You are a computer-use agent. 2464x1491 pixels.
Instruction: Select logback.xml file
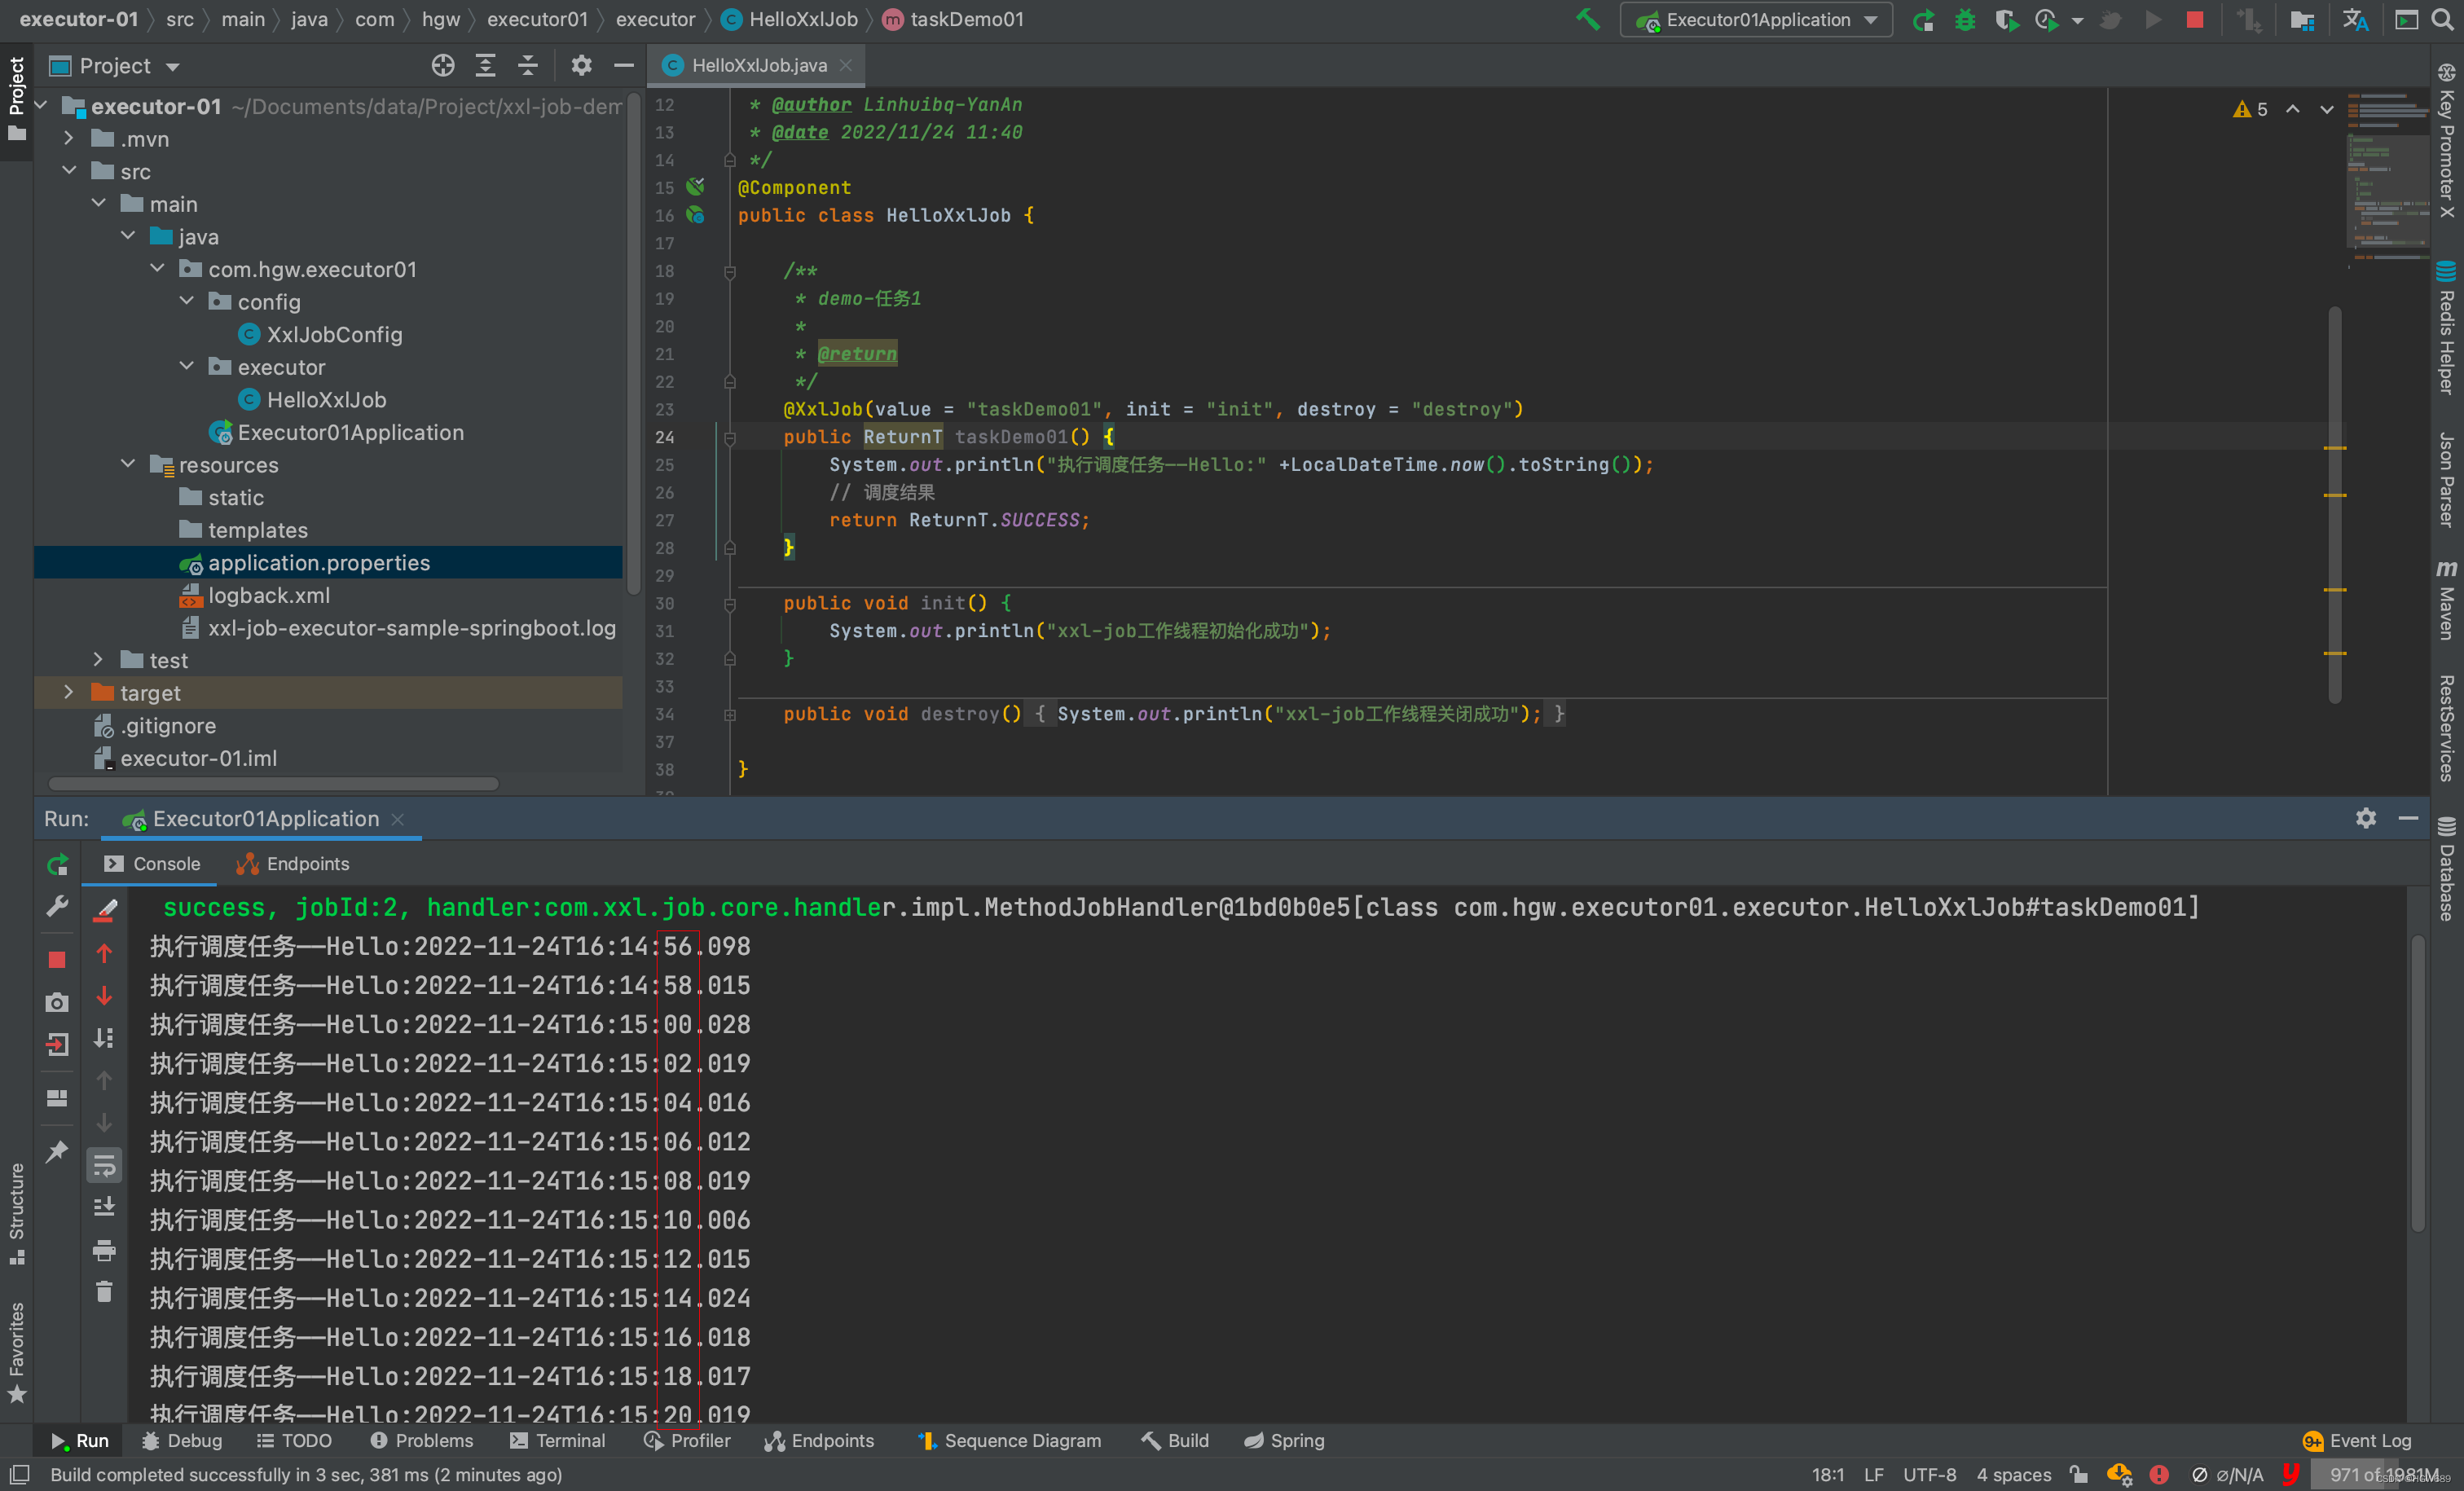coord(268,595)
